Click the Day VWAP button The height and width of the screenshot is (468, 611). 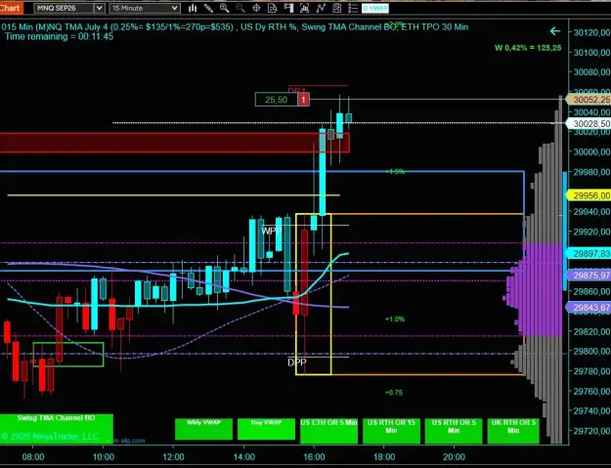point(266,429)
